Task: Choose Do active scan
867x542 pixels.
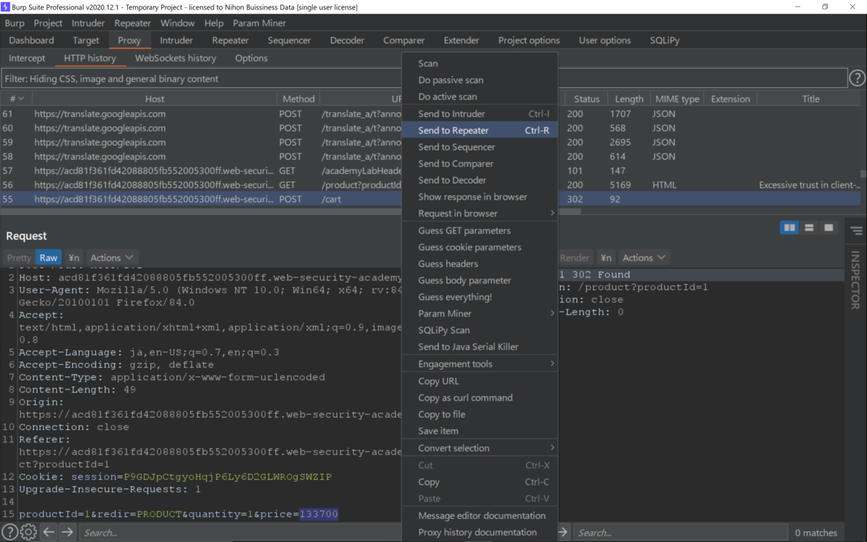Action: tap(479, 96)
